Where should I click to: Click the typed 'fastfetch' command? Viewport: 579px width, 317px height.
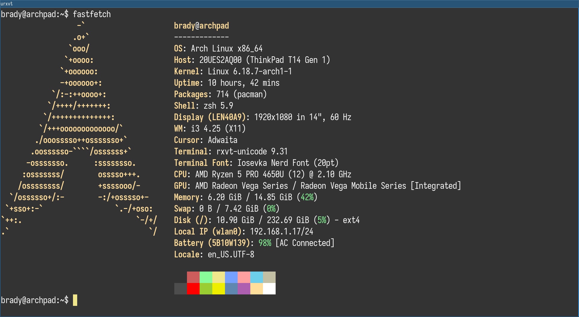(92, 14)
